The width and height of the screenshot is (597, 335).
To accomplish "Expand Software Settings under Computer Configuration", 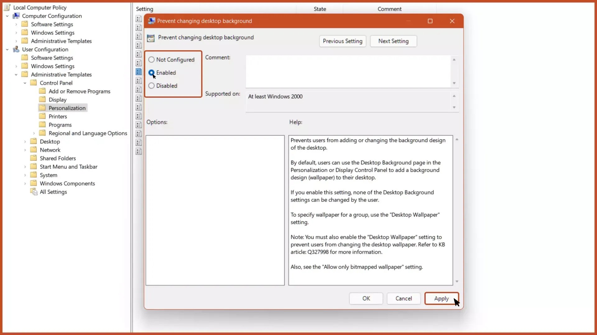I will [16, 24].
